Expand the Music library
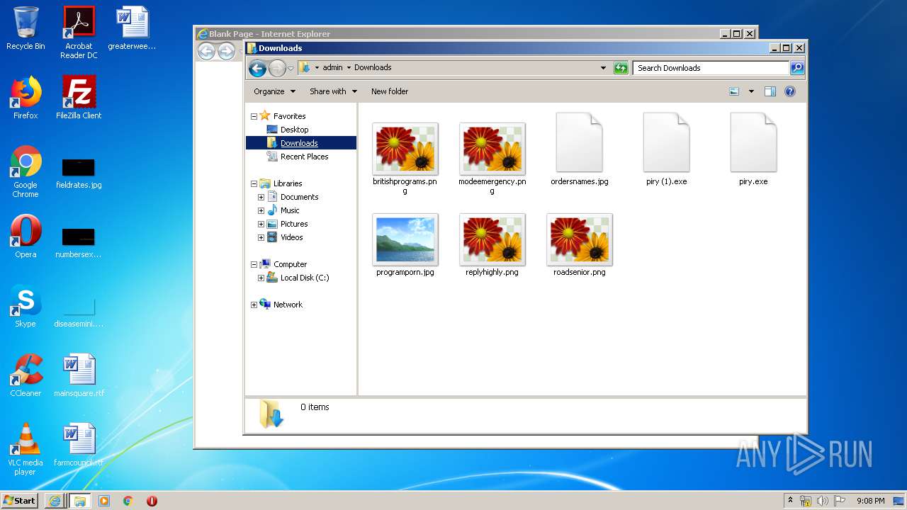This screenshot has width=907, height=510. click(261, 210)
